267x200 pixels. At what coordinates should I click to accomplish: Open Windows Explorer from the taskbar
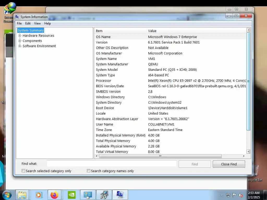tap(22, 195)
